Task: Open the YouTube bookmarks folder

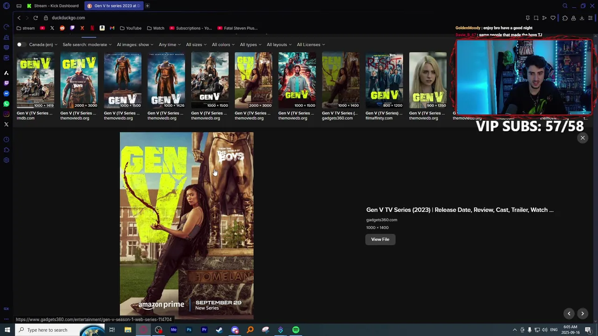Action: 130,28
